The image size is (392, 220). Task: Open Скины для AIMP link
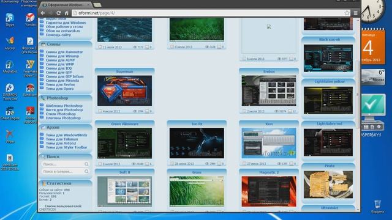(60, 60)
